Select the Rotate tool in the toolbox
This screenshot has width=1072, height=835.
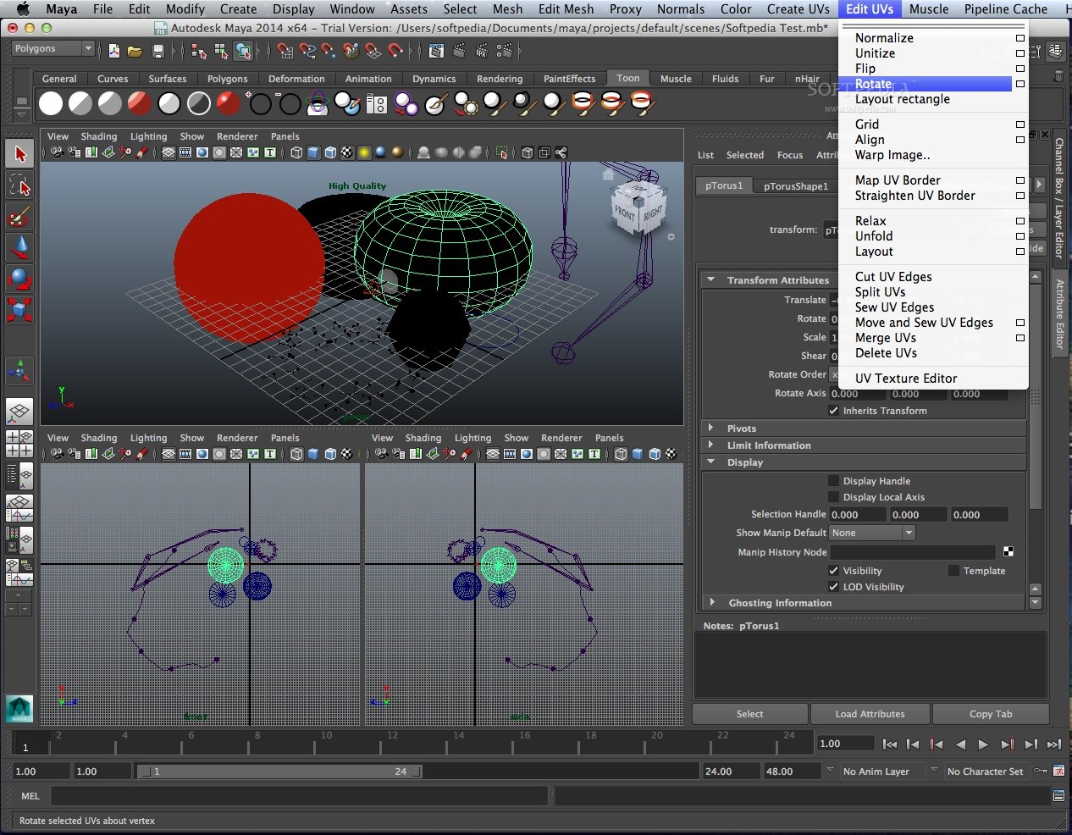pyautogui.click(x=20, y=278)
